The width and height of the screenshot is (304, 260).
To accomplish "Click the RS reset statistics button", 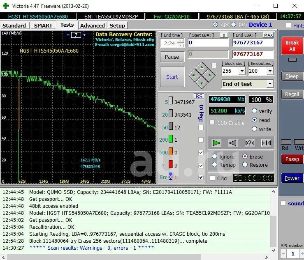I will 199,96.
